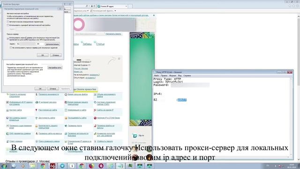Click Proxy Type: HTTP line in Notepad
The height and width of the screenshot is (169, 300).
pos(167,79)
